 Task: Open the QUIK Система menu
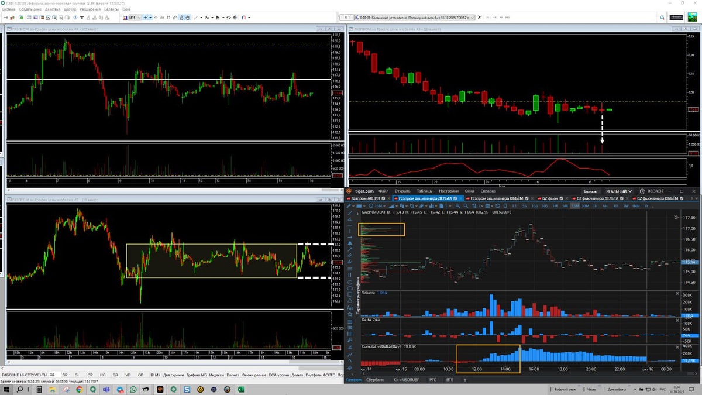click(9, 9)
